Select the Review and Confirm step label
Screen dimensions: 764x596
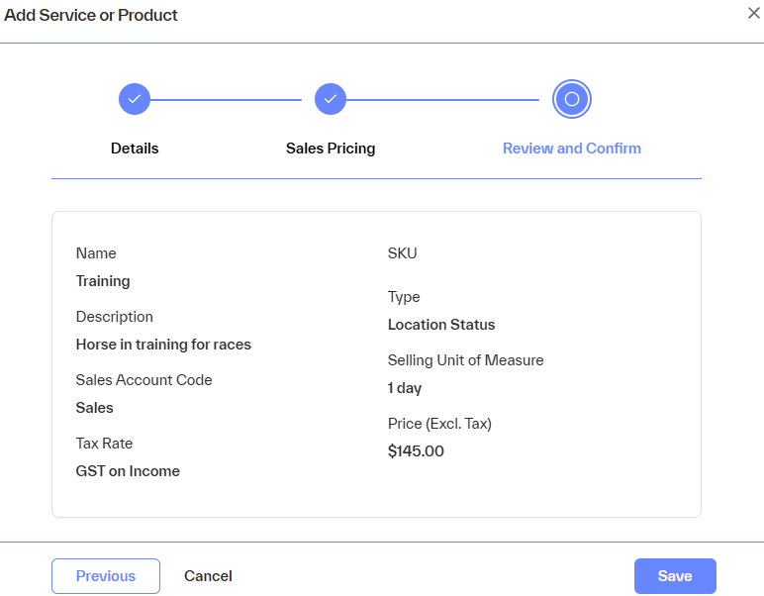pyautogui.click(x=571, y=149)
